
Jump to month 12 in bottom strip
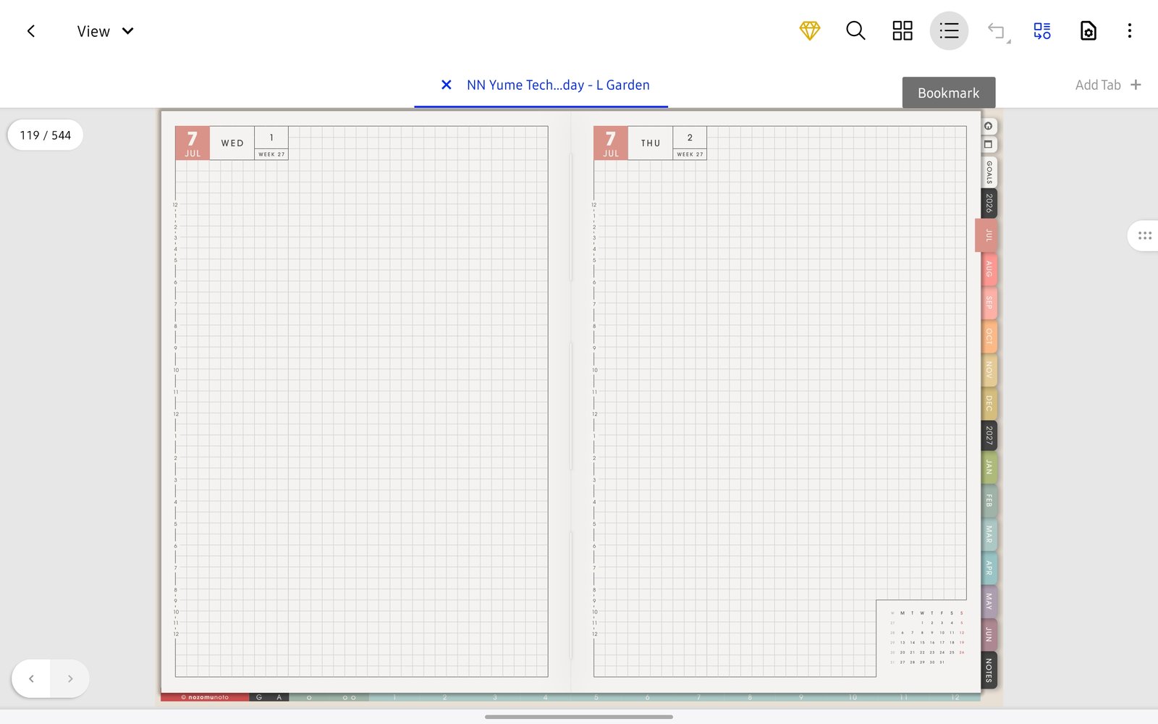tap(955, 697)
